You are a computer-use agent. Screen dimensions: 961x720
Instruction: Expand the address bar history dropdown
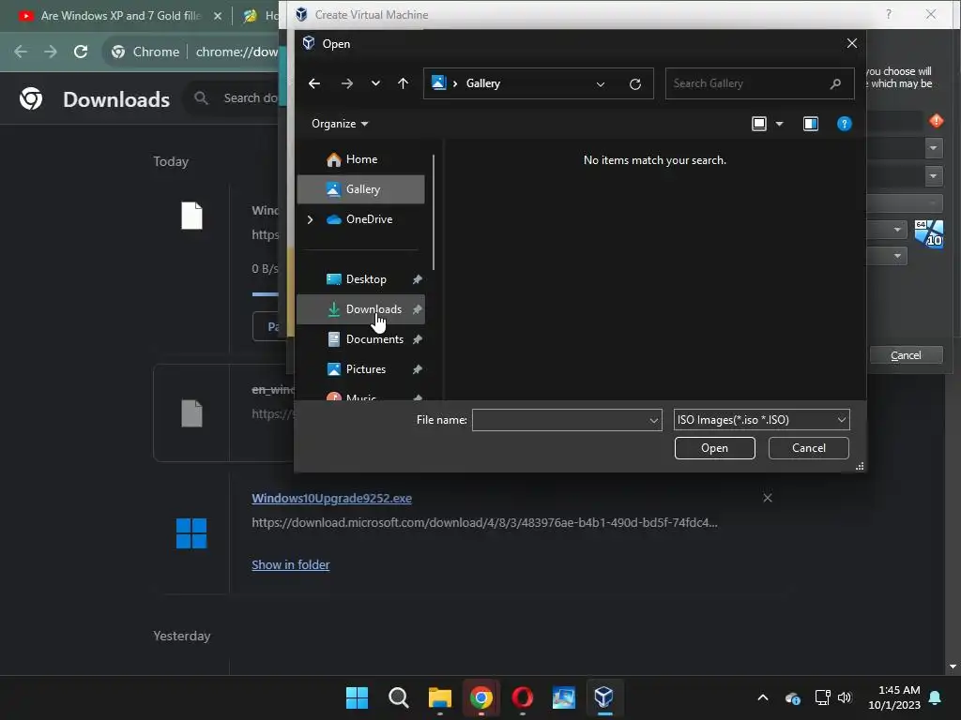(601, 83)
